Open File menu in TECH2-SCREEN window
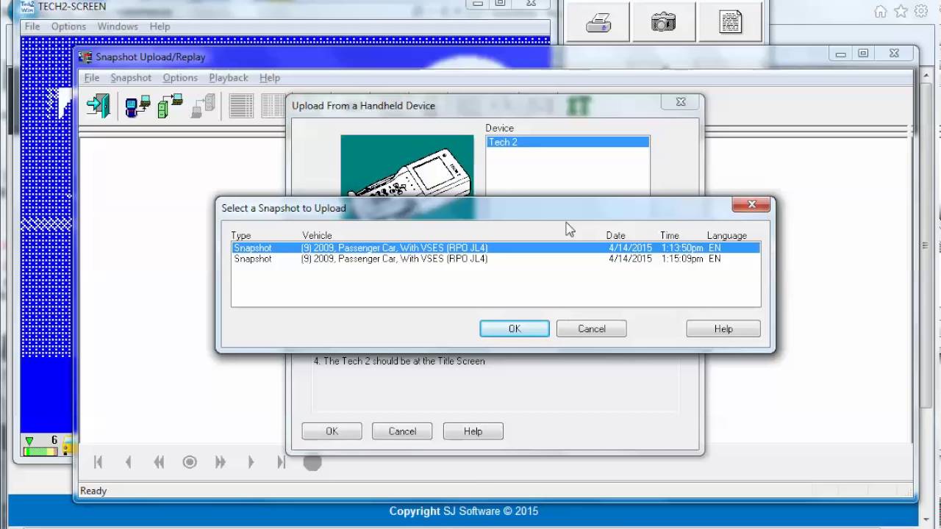 (32, 26)
